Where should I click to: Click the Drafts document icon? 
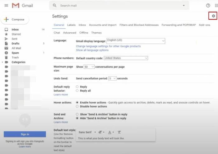(6, 44)
